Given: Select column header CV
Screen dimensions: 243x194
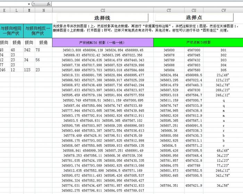Looking at the screenshot, I should [x=223, y=10].
